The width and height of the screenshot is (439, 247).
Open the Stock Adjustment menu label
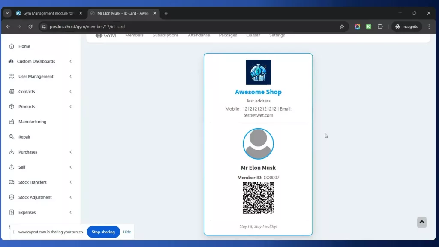(35, 197)
